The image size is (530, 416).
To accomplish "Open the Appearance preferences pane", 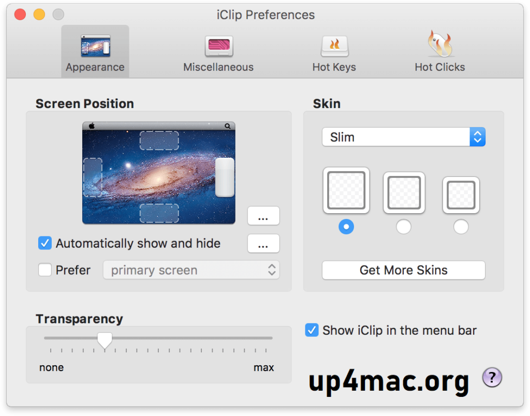I will pos(95,51).
